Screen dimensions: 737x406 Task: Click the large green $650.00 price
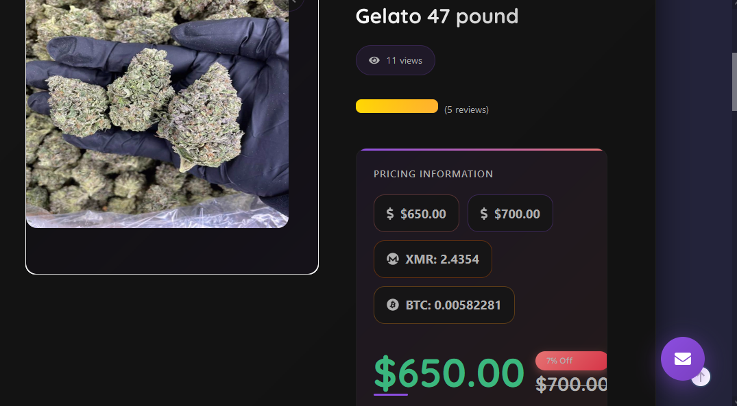click(449, 374)
